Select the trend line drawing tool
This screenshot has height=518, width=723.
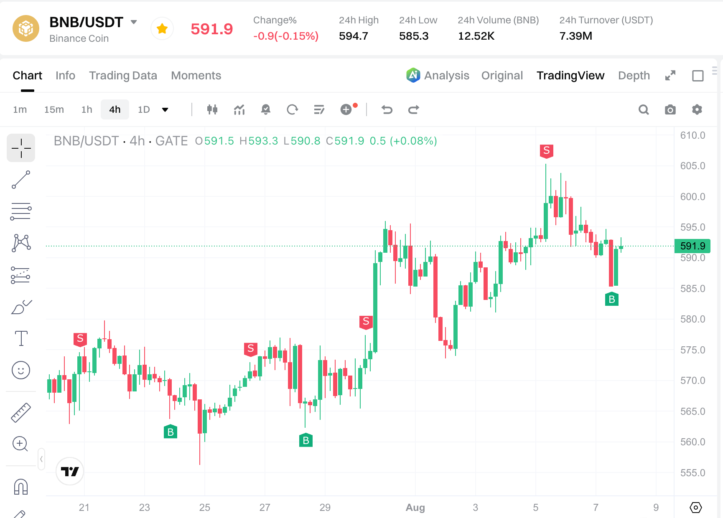(21, 180)
